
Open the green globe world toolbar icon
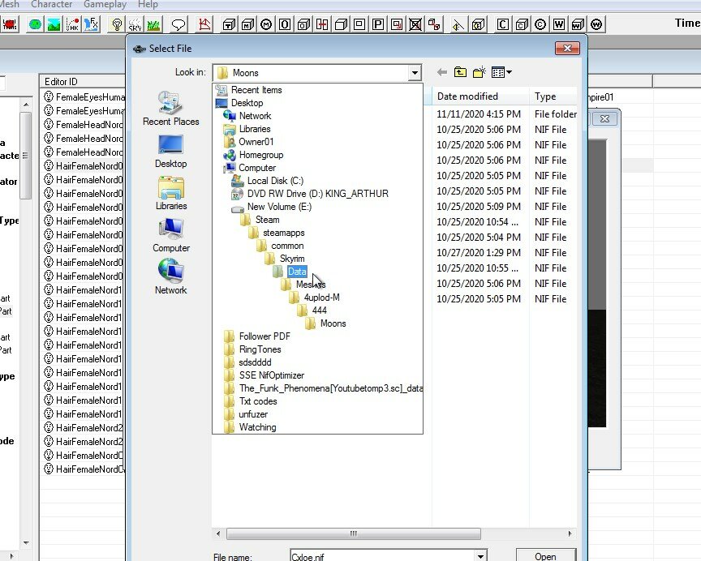pyautogui.click(x=35, y=24)
